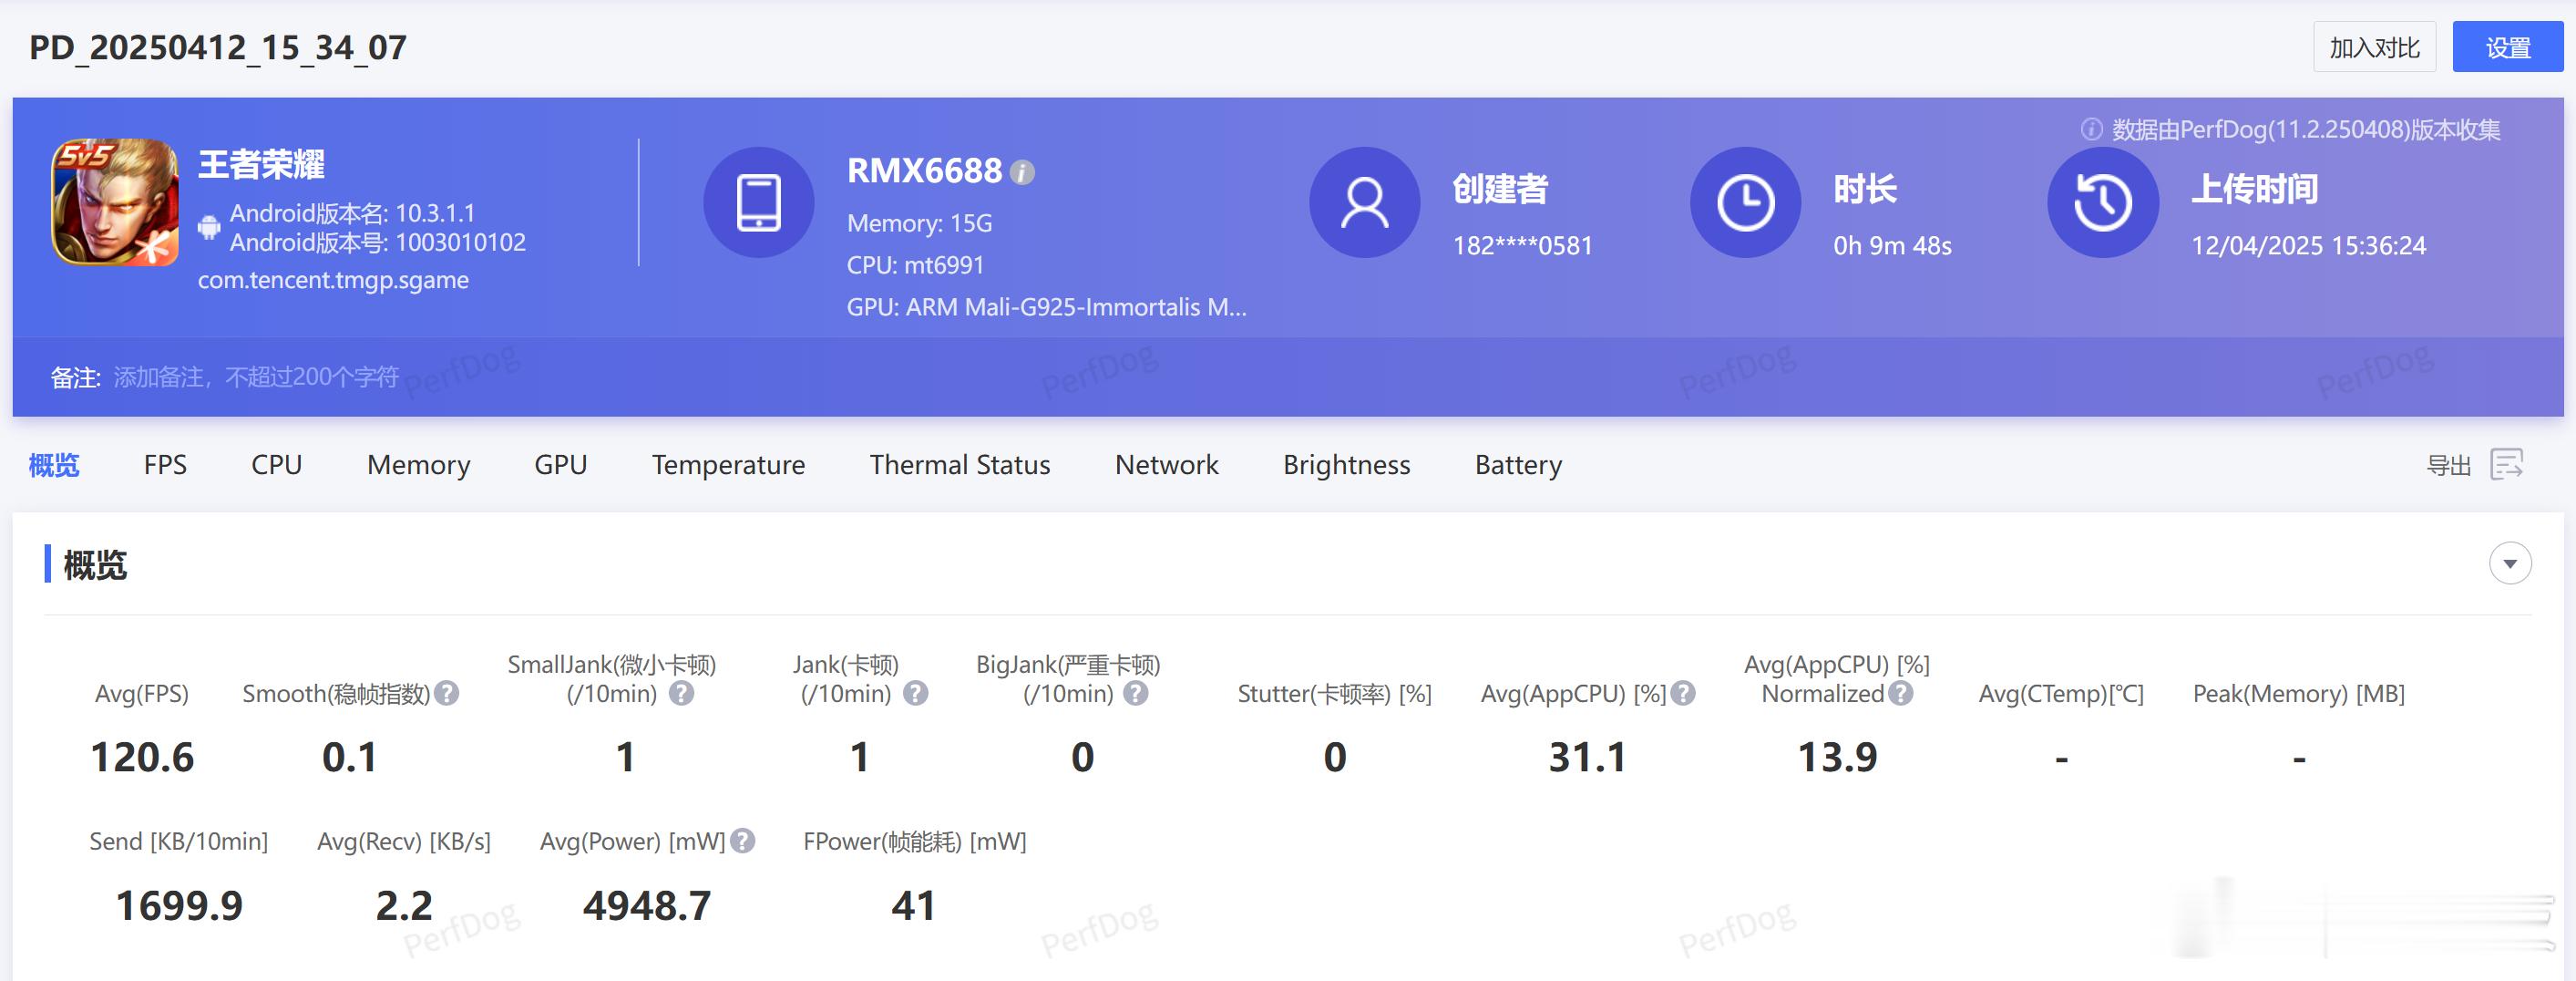This screenshot has width=2576, height=981.
Task: Click the GPU: ARM Mali-G925 text
Action: (x=1047, y=307)
